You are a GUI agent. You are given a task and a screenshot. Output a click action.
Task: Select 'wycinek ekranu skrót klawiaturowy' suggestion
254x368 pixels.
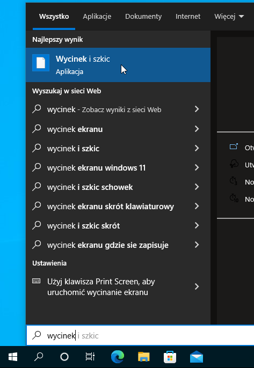coord(118,207)
